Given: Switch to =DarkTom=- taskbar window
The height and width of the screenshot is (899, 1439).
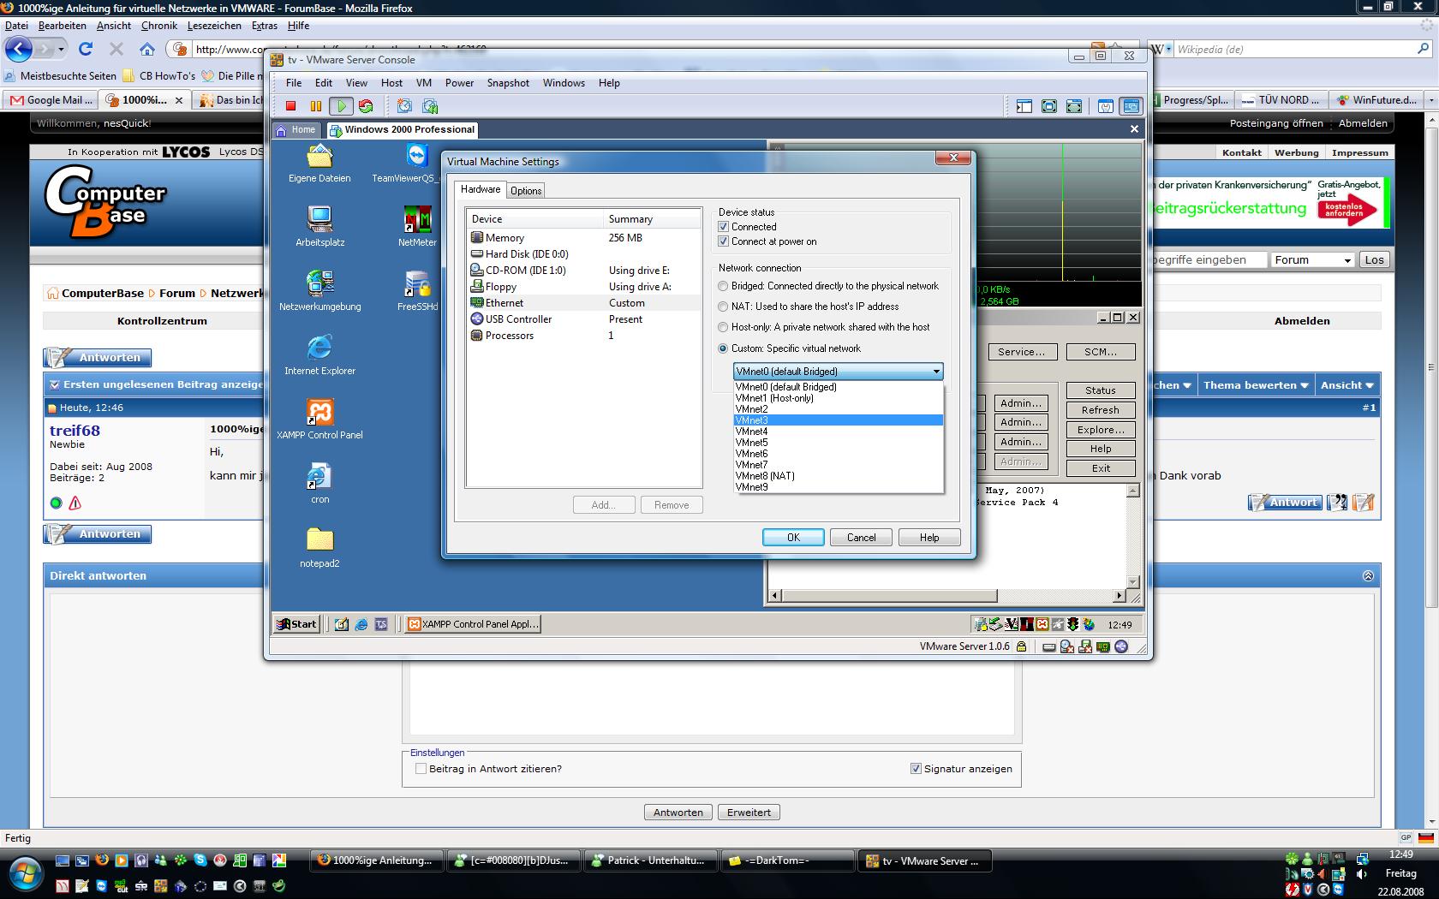Looking at the screenshot, I should (x=788, y=860).
